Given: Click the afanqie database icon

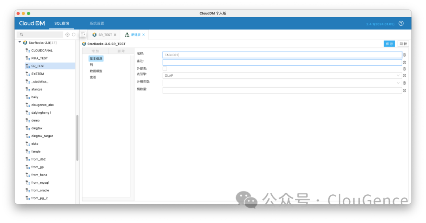Looking at the screenshot, I should [x=28, y=89].
